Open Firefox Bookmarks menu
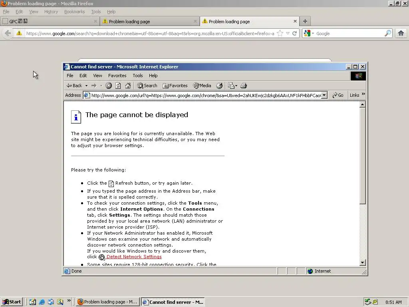Viewport: 409px width, 307px height. 74,12
